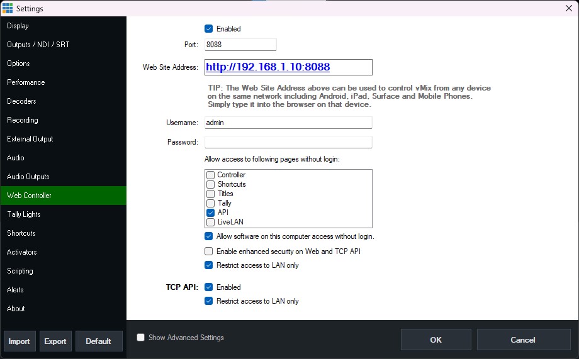579x359 pixels.
Task: Open Outputs / NDI / SRT settings
Action: pos(63,45)
